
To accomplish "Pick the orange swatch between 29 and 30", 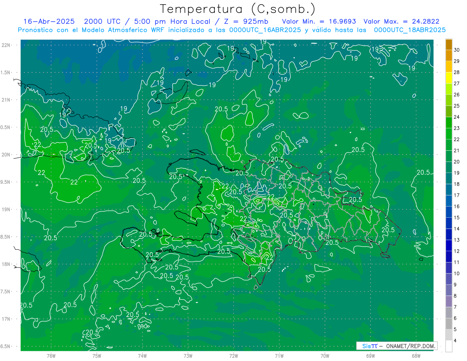I will pyautogui.click(x=449, y=56).
